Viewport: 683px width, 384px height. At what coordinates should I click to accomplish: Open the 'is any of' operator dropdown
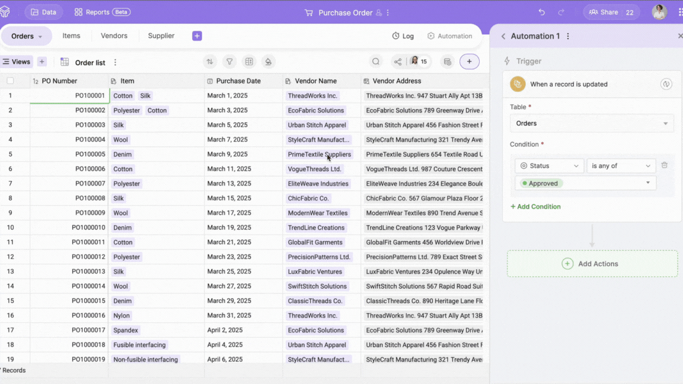click(620, 166)
